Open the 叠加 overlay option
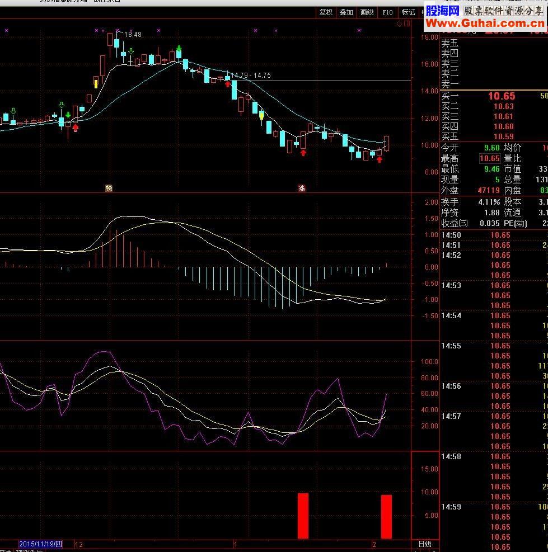The height and width of the screenshot is (552, 548). coord(346,12)
